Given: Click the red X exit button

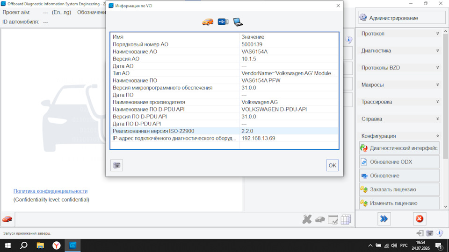Looking at the screenshot, I should coord(420,219).
